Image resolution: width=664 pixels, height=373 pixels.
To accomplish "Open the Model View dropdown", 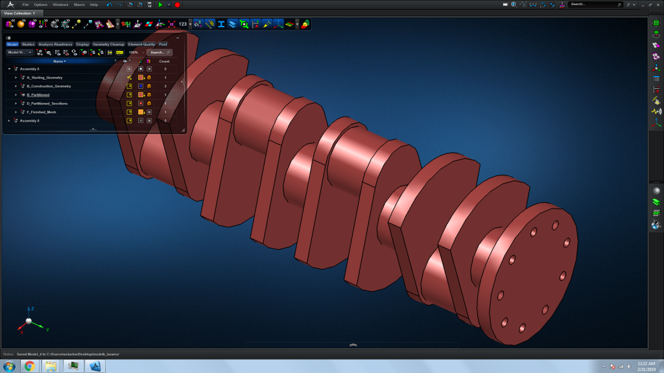I will click(x=19, y=52).
